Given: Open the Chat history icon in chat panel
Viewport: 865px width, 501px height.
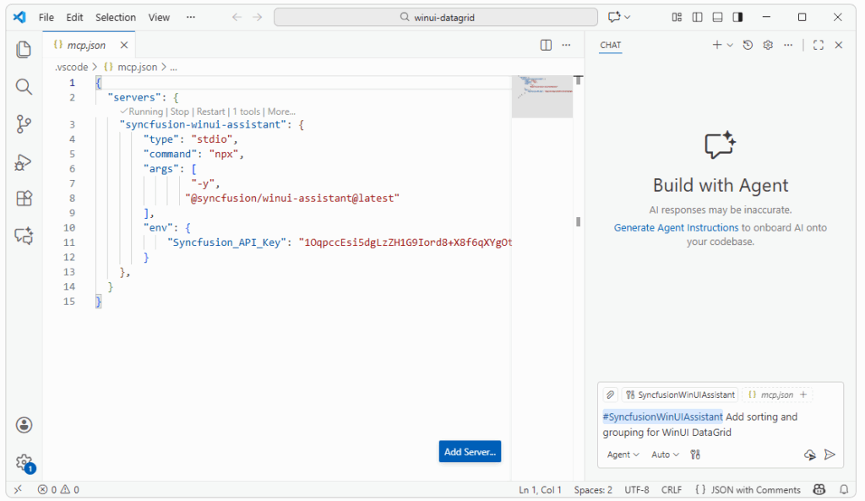Looking at the screenshot, I should (748, 45).
